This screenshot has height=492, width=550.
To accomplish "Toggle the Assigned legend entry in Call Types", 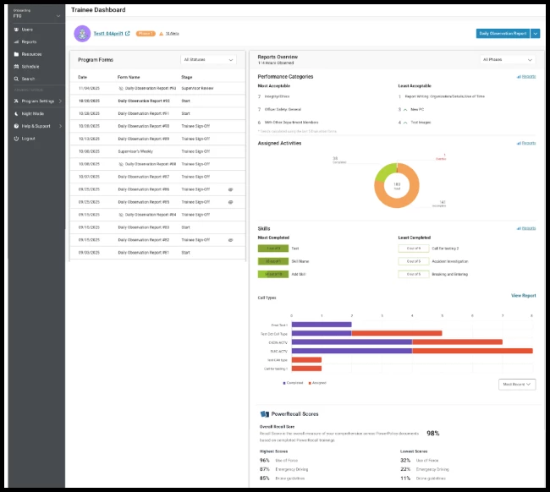I will click(x=317, y=383).
